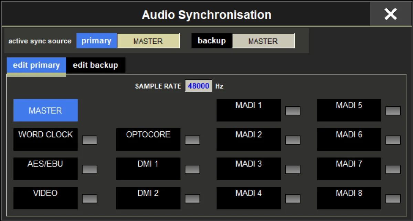
Task: Click the 'Audio Synchronisation' title text
Action: coord(206,15)
